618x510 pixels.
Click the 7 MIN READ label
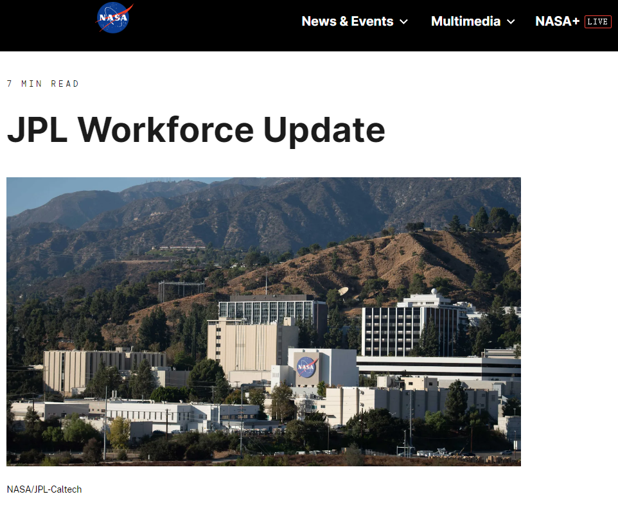[43, 84]
